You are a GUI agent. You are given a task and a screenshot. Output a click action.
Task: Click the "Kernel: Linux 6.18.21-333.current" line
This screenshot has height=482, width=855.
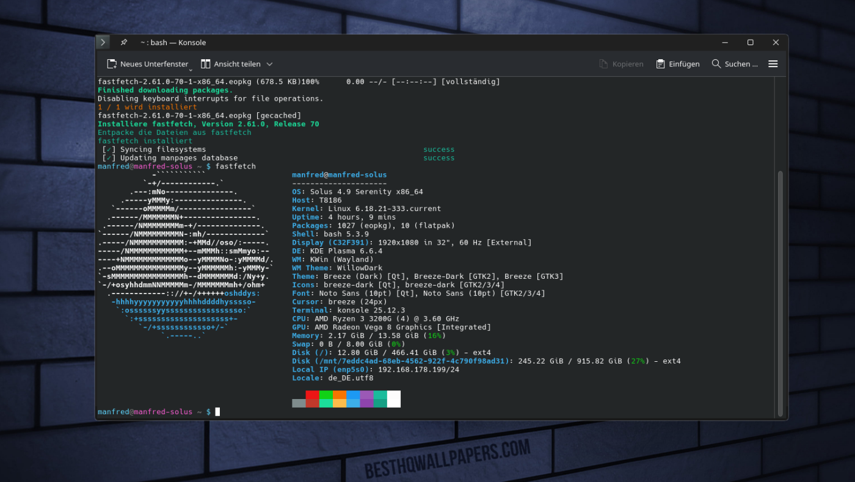(x=366, y=209)
